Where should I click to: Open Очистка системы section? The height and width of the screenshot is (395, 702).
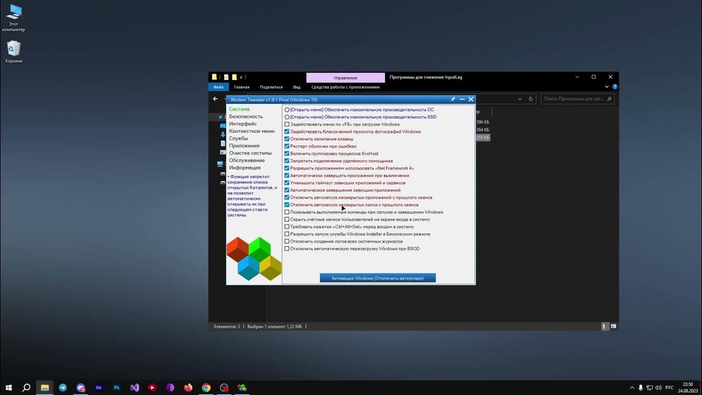250,153
